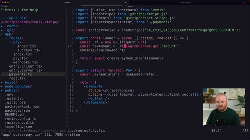
Task: Click the 'All' scroll indicator in status line
Action: (x=246, y=131)
